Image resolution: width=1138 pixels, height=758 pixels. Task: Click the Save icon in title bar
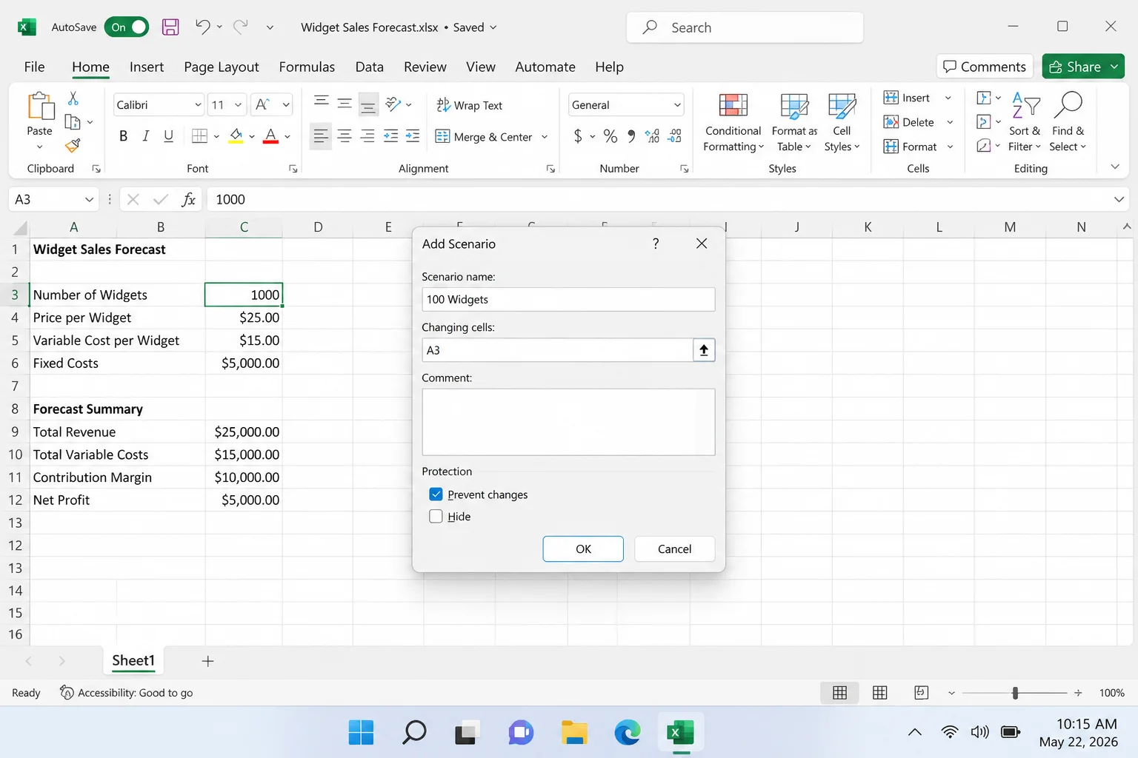[170, 27]
